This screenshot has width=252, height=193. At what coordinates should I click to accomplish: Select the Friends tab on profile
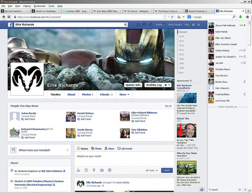106,94
